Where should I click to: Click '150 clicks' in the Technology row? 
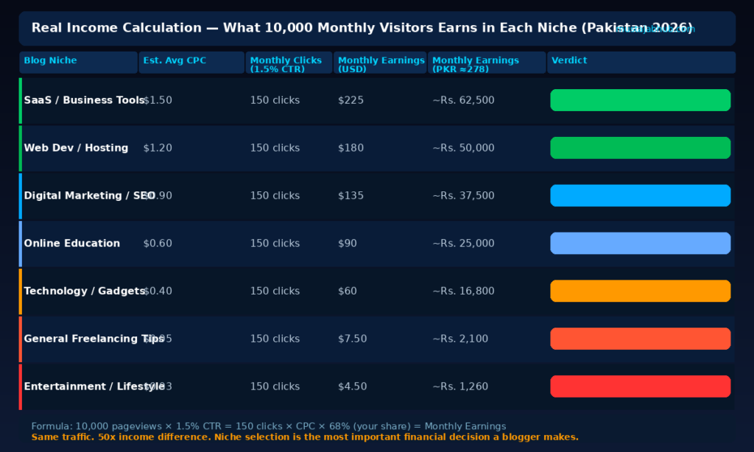[275, 291]
